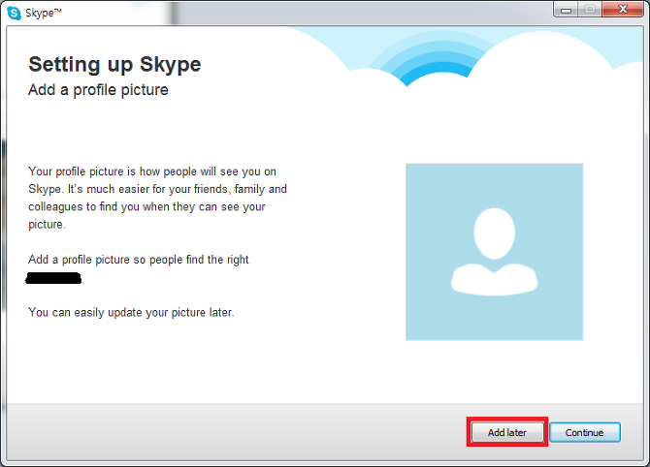
Task: Click the profile picture placeholder thumbnail
Action: click(494, 252)
